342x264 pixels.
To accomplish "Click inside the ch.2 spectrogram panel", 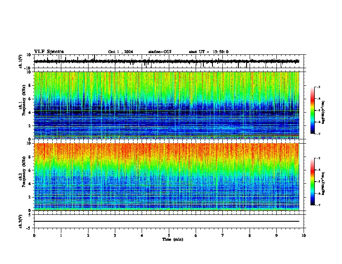I will tap(167, 177).
